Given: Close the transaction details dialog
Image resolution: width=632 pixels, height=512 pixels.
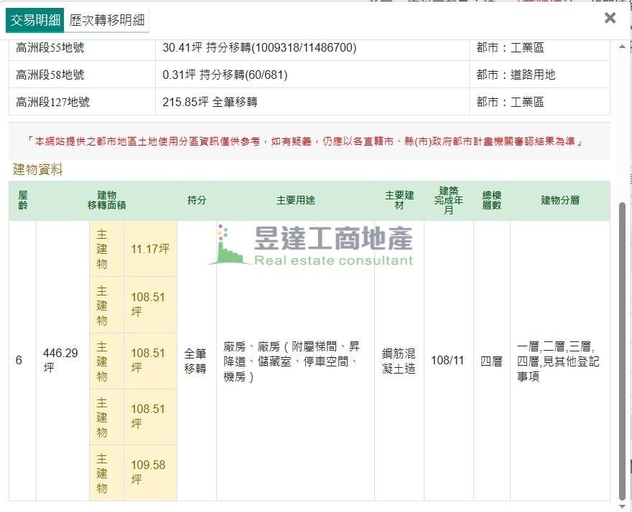Looking at the screenshot, I should click(x=610, y=18).
